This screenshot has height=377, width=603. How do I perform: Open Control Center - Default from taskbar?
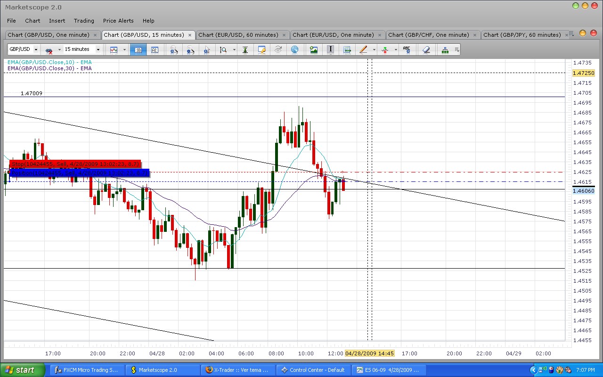coord(313,370)
